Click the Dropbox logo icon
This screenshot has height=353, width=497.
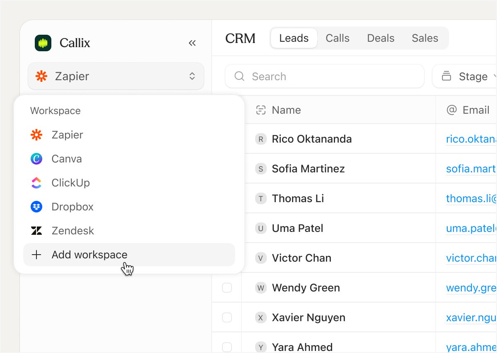(x=36, y=207)
